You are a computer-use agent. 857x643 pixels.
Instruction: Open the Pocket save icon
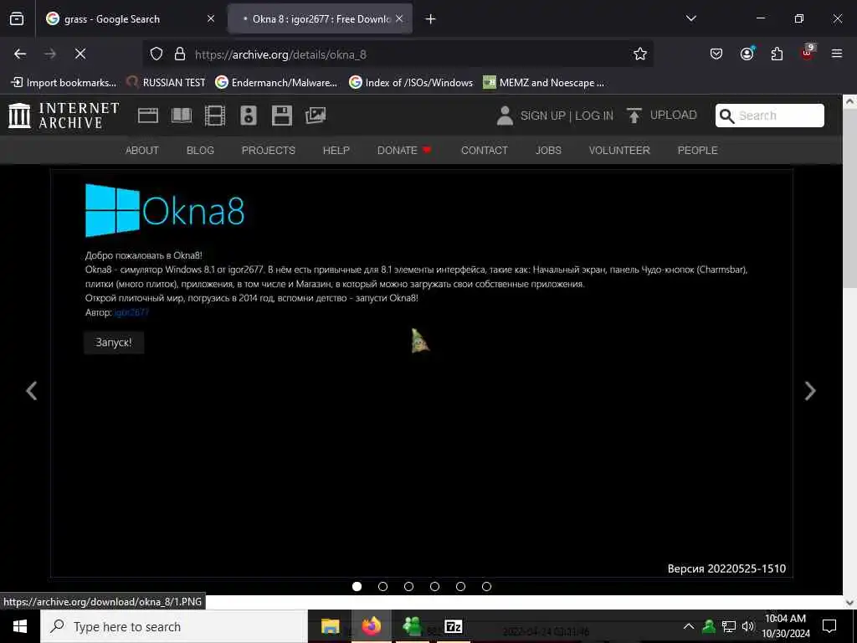click(716, 54)
